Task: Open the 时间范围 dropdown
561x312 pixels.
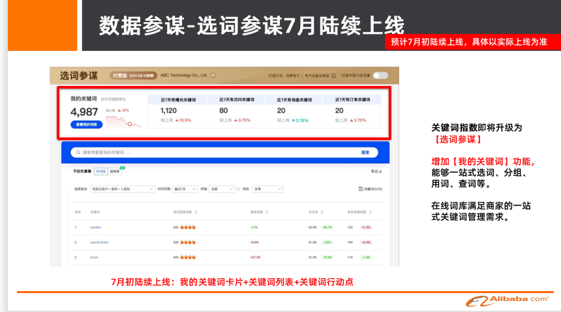Action: pos(185,189)
